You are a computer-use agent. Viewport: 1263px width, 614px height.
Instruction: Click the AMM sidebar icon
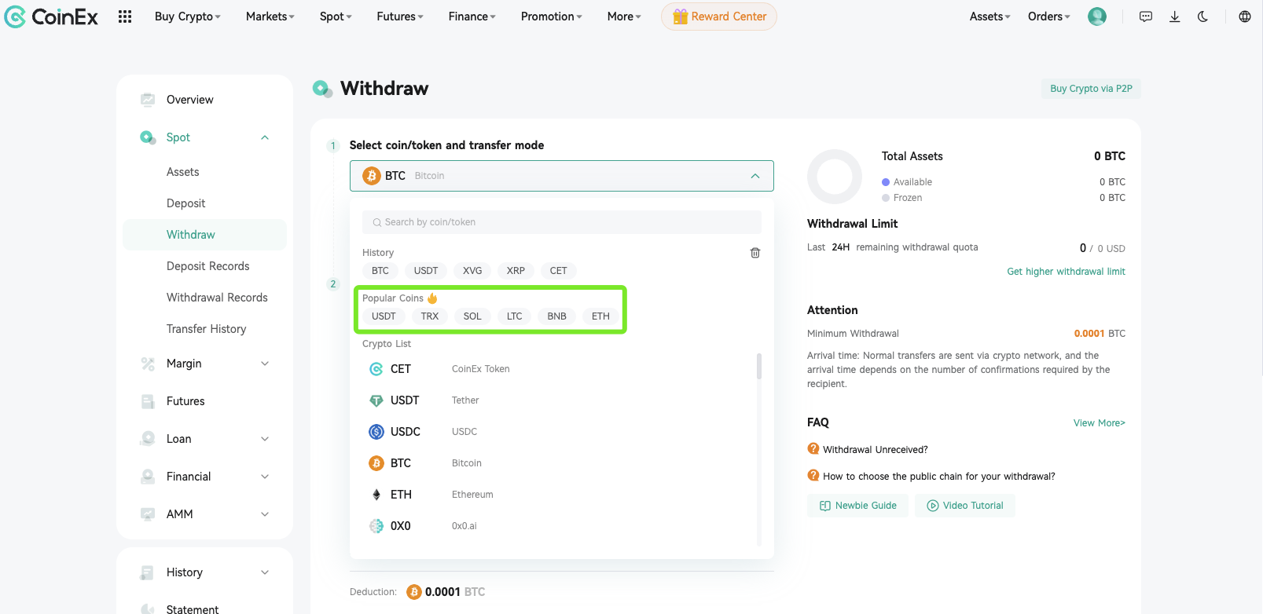tap(148, 514)
